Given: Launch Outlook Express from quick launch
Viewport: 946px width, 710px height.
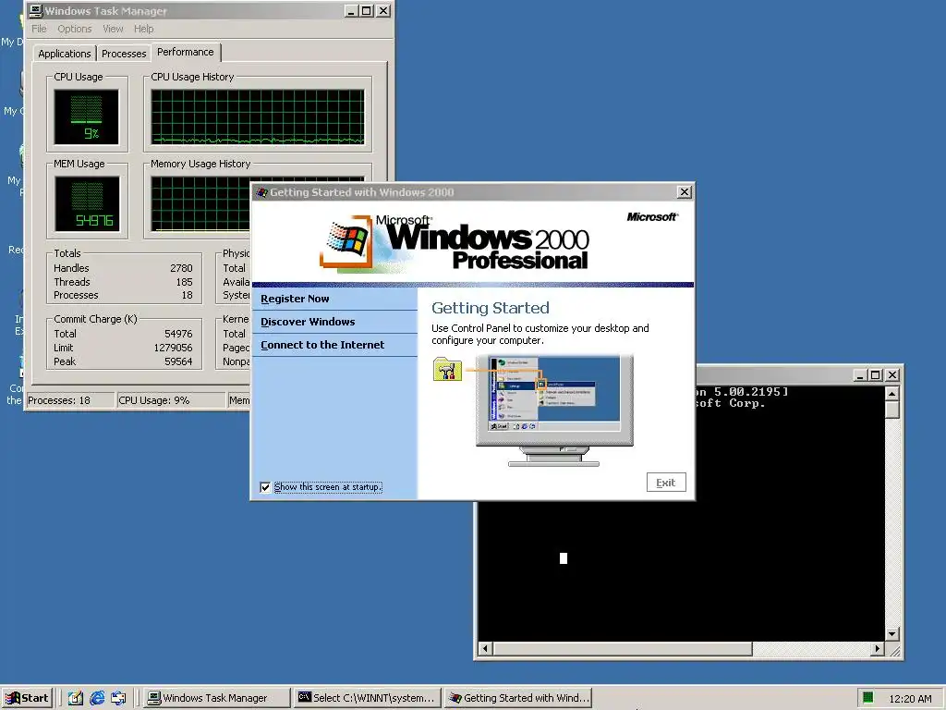Looking at the screenshot, I should pos(118,698).
